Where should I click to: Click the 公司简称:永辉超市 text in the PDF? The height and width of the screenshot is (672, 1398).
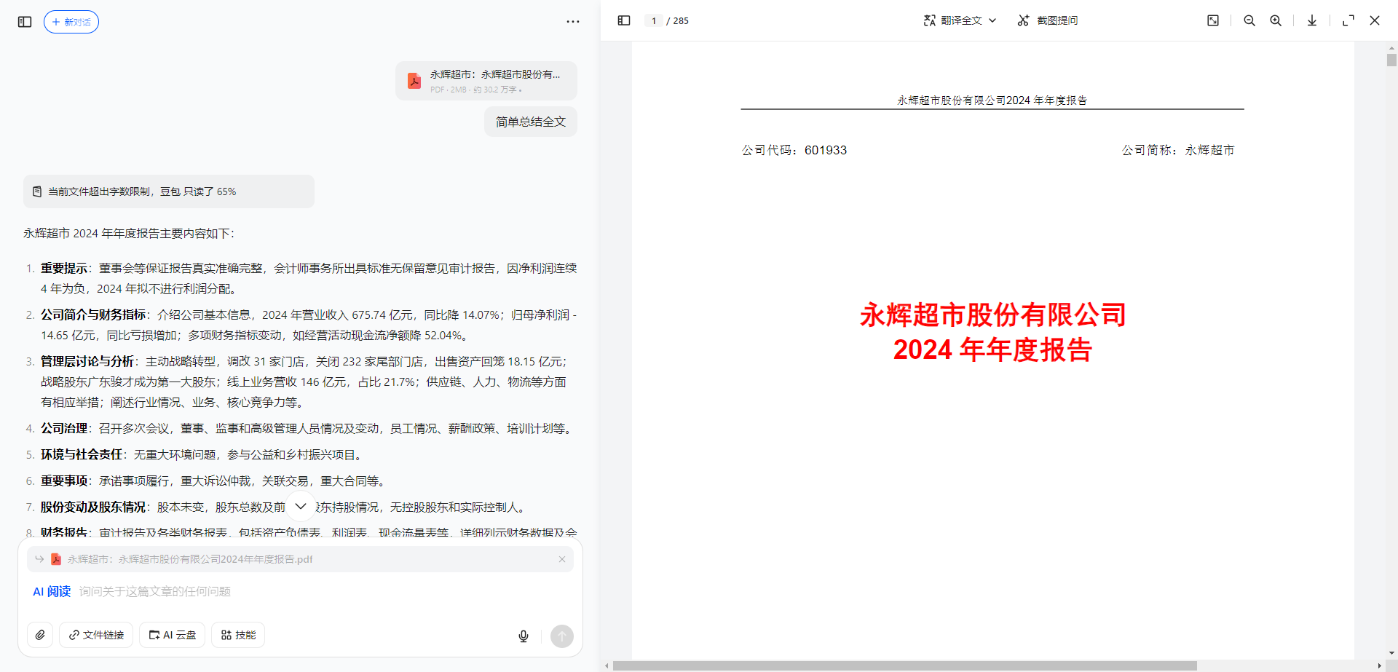pos(1178,150)
